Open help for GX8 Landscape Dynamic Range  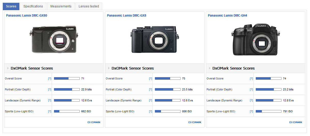pyautogui.click(x=151, y=101)
